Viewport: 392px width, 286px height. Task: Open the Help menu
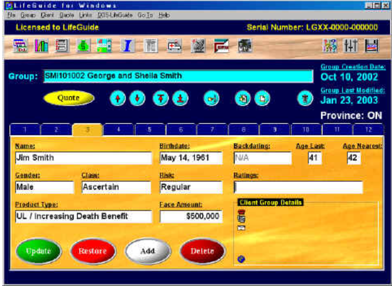click(164, 15)
